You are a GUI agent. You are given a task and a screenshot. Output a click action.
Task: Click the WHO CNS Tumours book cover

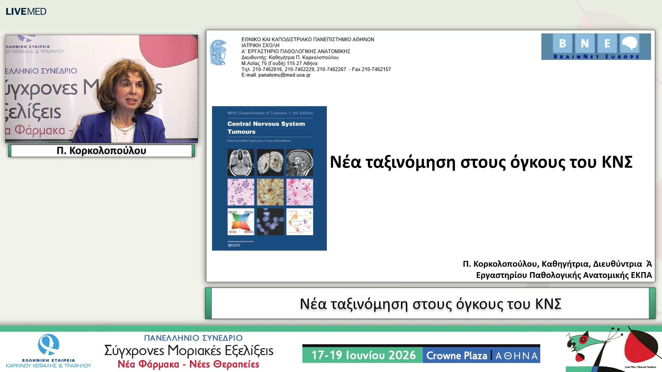269,178
